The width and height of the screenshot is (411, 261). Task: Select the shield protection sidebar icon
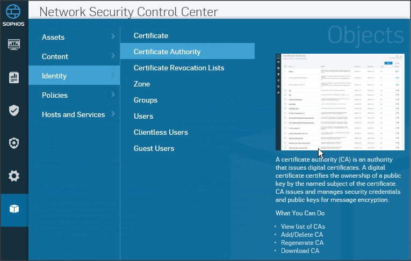click(14, 111)
